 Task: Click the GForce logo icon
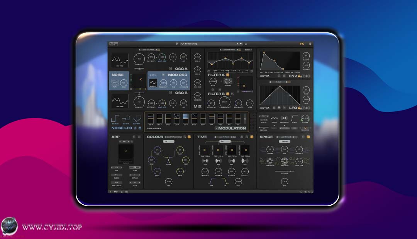tap(114, 44)
